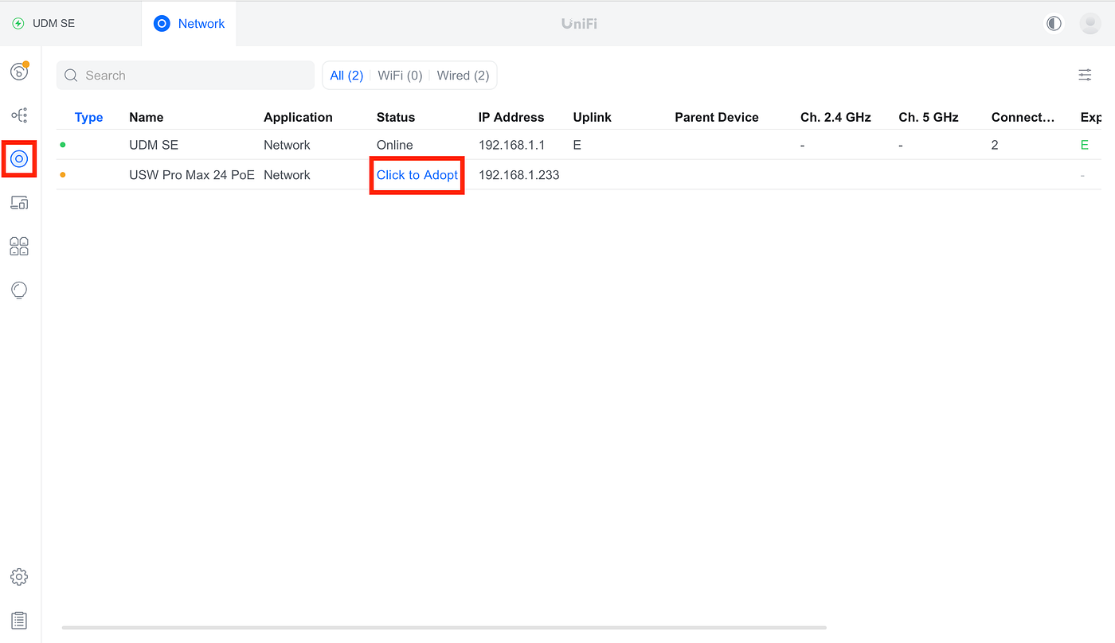1115x643 pixels.
Task: Filter devices by WiFi (0)
Action: pyautogui.click(x=400, y=76)
